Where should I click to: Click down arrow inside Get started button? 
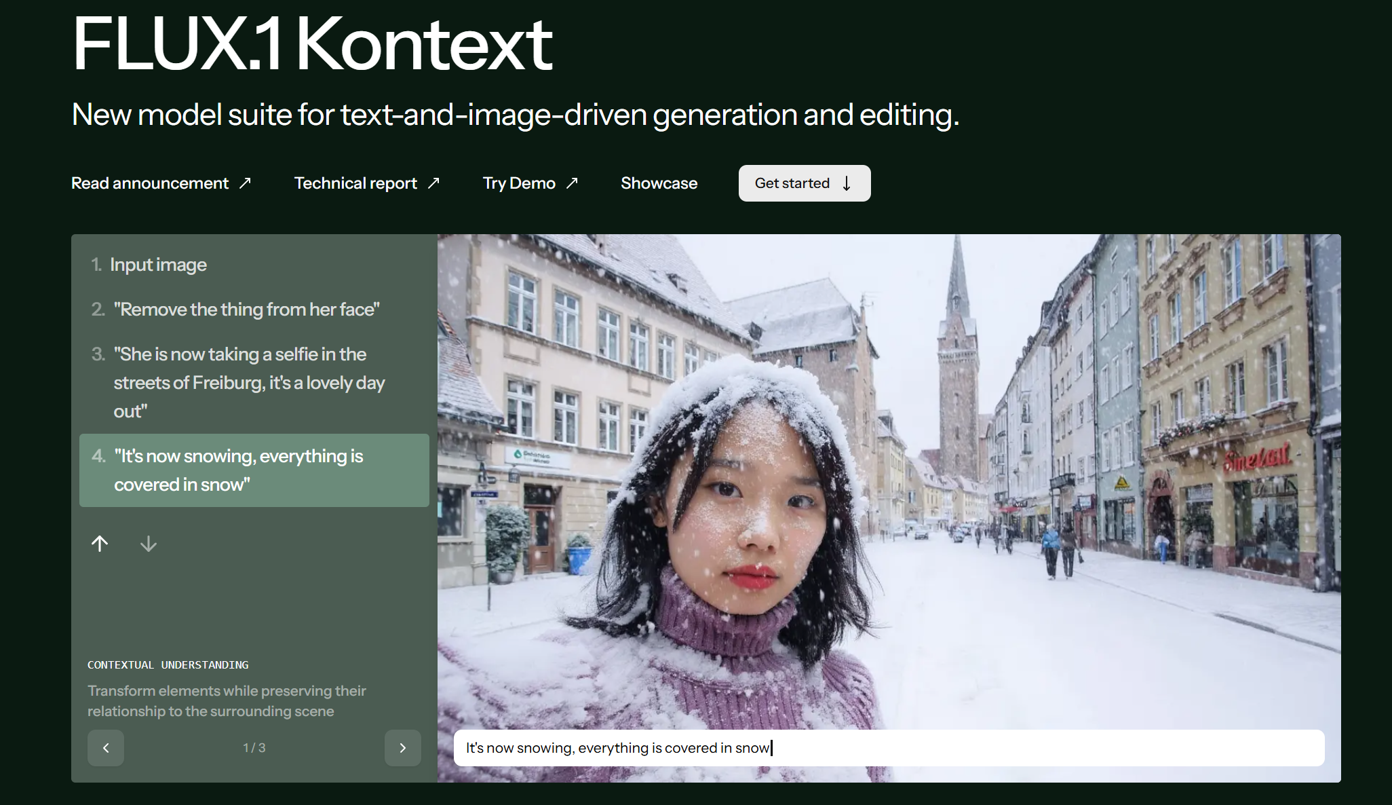pos(847,183)
